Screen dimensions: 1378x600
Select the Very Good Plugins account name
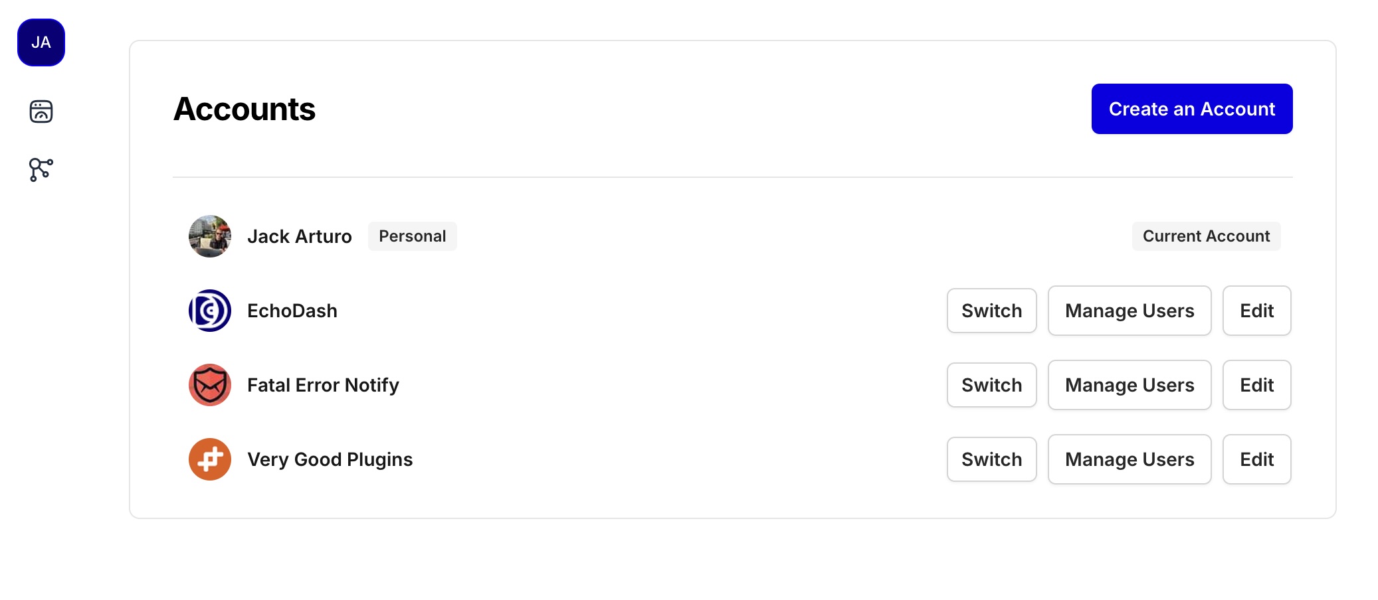click(330, 459)
